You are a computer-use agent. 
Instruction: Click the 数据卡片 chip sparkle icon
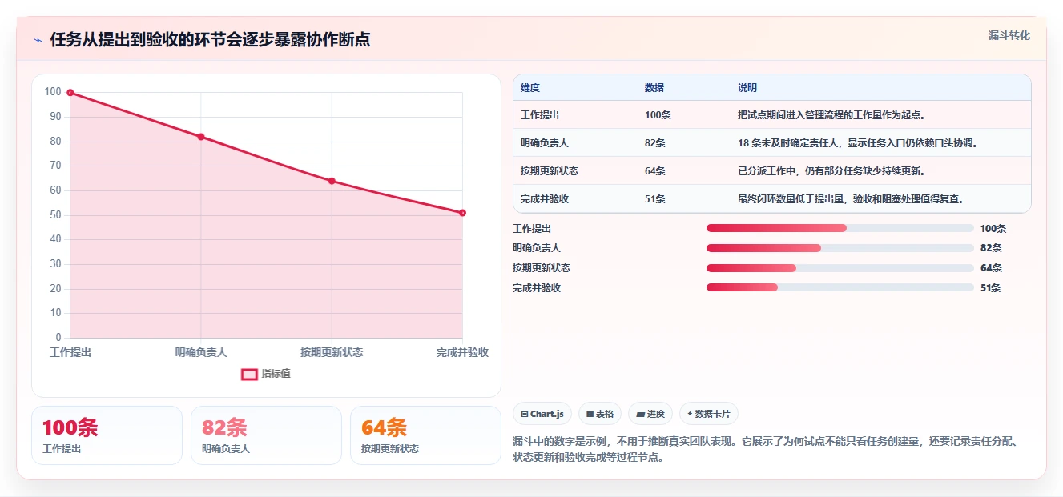point(690,414)
